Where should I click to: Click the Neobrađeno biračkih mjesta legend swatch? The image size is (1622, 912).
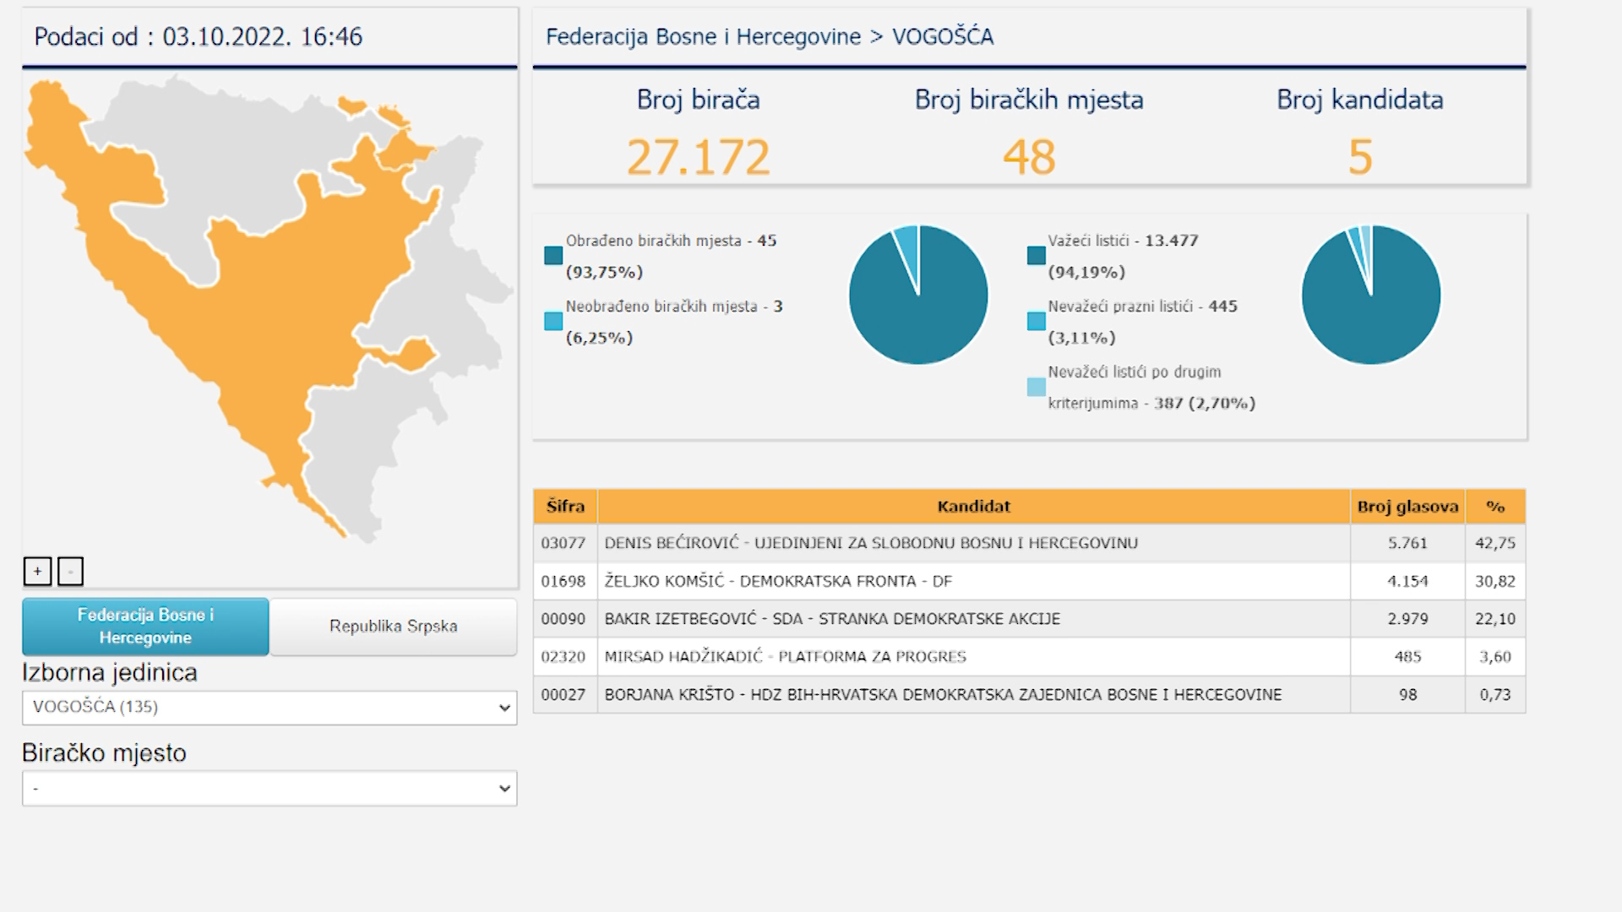[553, 322]
